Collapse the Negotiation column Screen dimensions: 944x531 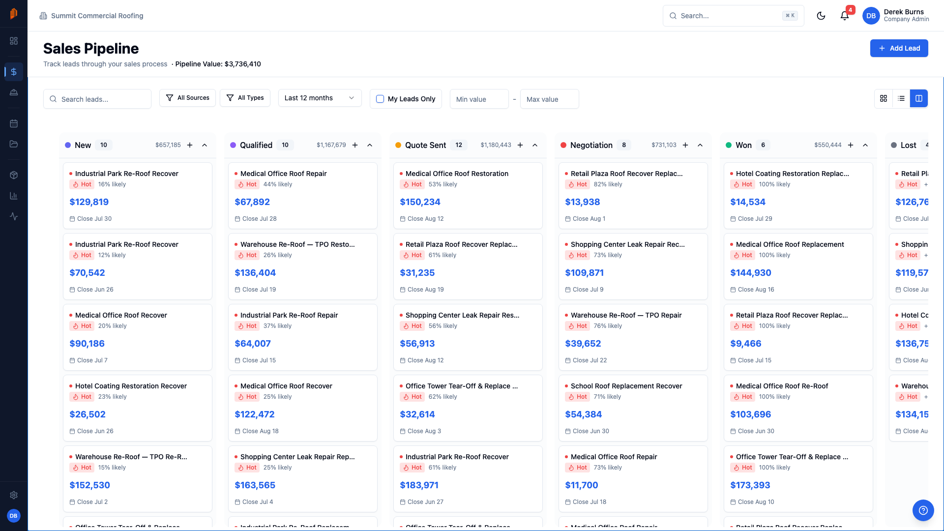point(700,145)
